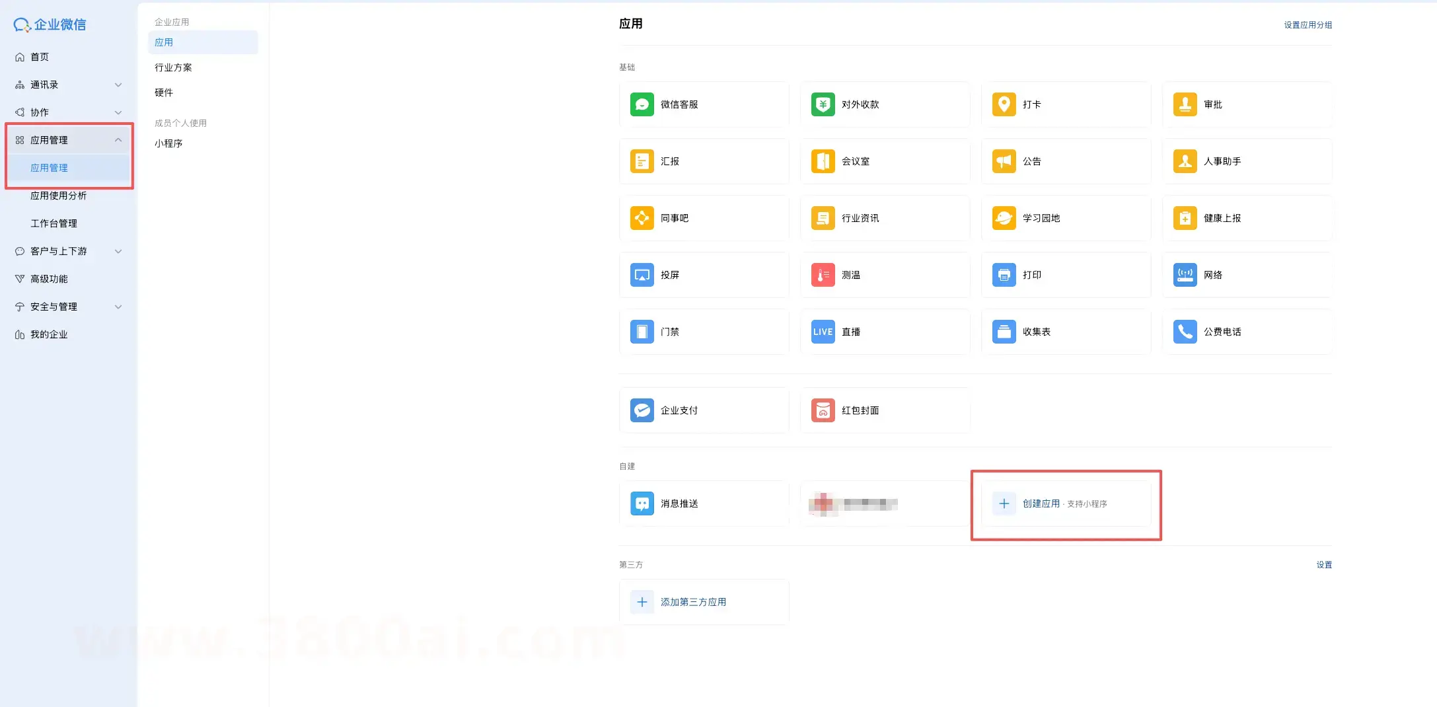Viewport: 1437px width, 707px height.
Task: Click the 对外收款 payment icon
Action: (823, 104)
